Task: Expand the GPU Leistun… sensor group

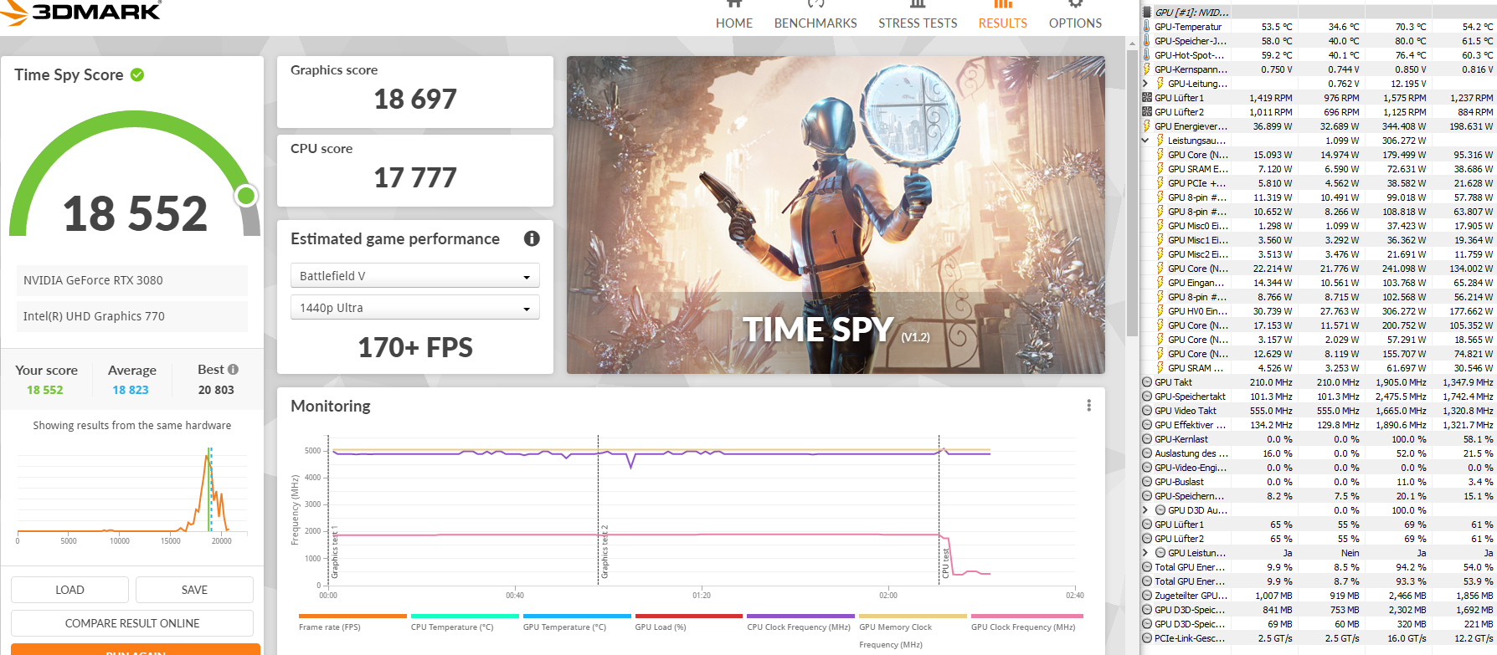Action: tap(1145, 553)
